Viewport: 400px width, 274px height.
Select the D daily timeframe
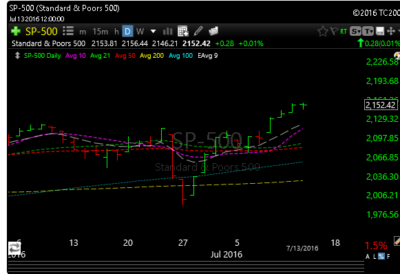click(127, 32)
